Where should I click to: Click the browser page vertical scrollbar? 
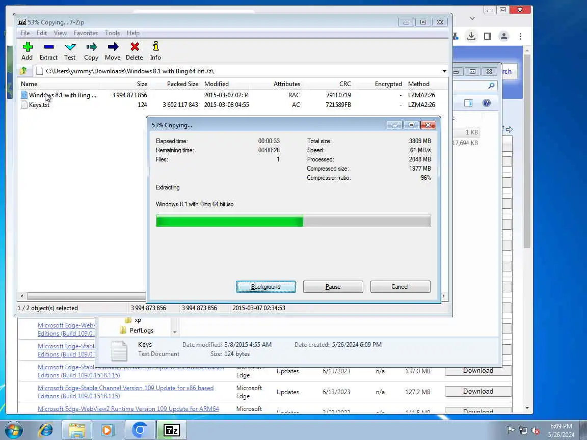tap(527, 151)
